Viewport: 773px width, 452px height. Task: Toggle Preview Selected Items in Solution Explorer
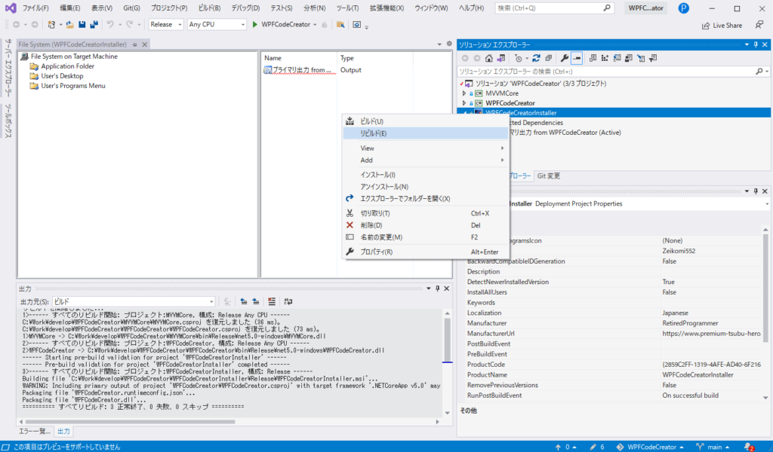pos(577,58)
